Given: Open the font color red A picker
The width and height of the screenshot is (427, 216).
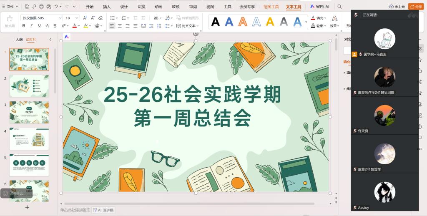Looking at the screenshot, I should [74, 26].
